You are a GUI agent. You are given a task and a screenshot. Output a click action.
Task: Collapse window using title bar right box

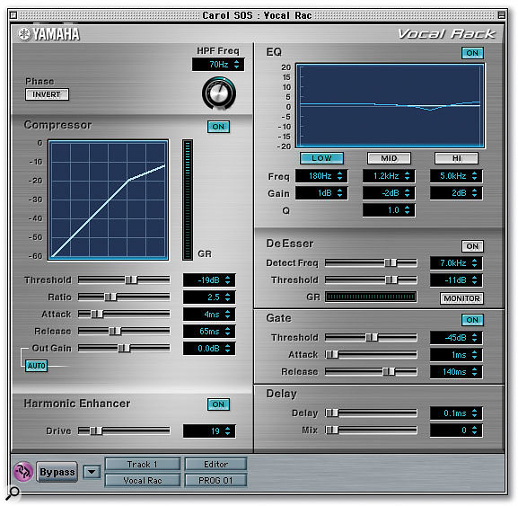coord(501,15)
